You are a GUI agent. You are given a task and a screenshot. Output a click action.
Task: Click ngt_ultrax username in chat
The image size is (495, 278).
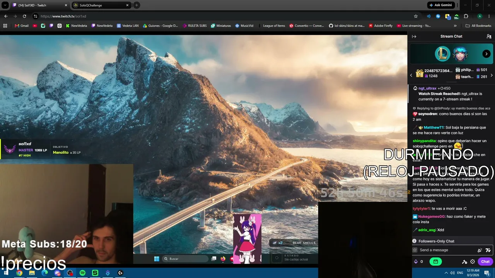pos(427,88)
